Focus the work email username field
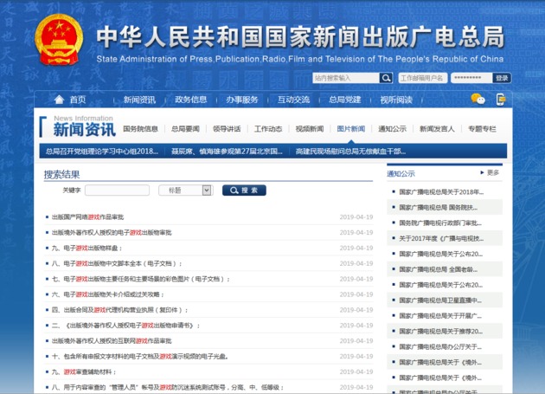Image resolution: width=545 pixels, height=394 pixels. pyautogui.click(x=422, y=78)
